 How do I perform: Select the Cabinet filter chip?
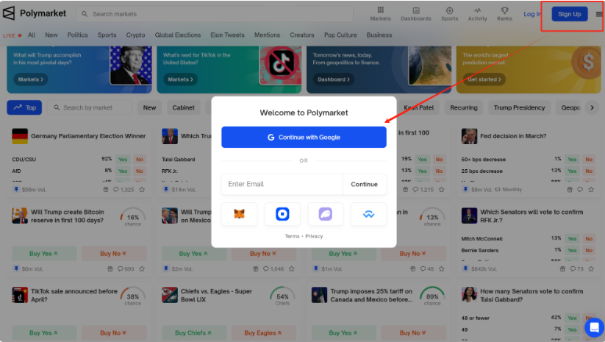click(x=183, y=107)
